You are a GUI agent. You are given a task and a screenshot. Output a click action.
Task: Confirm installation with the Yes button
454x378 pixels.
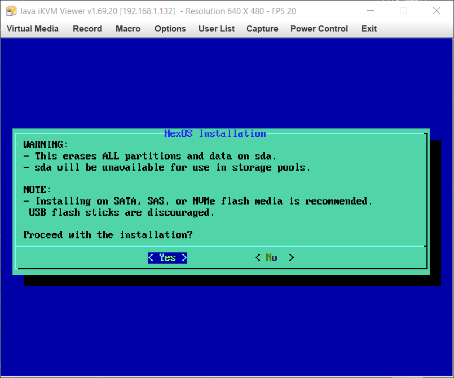coord(168,257)
